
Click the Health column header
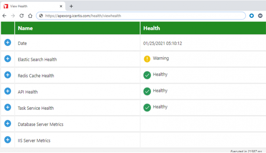point(151,28)
